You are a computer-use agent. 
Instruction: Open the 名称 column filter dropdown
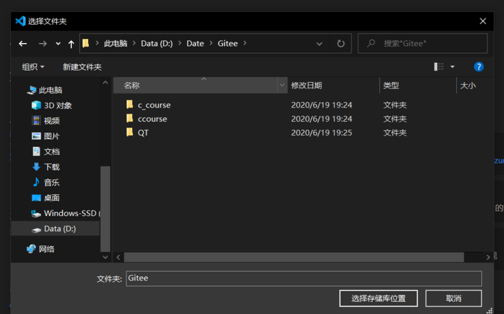(282, 85)
